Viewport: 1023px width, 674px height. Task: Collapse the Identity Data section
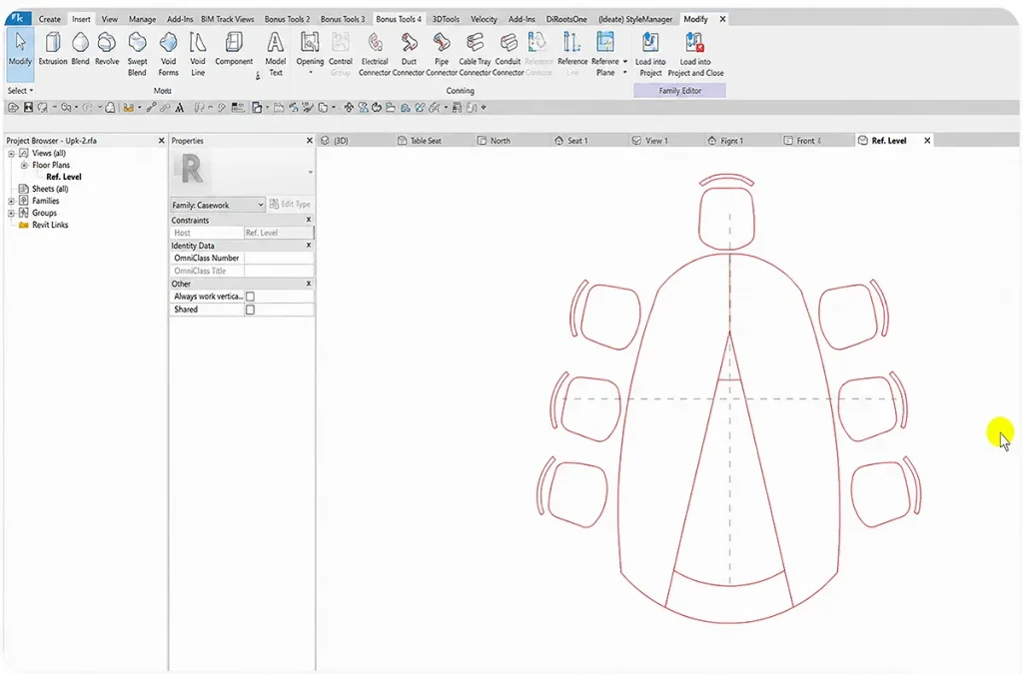click(309, 245)
